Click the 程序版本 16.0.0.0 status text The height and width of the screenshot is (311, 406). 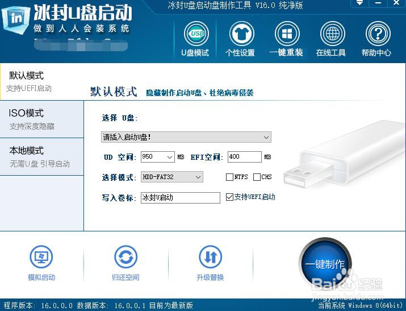coord(38,305)
